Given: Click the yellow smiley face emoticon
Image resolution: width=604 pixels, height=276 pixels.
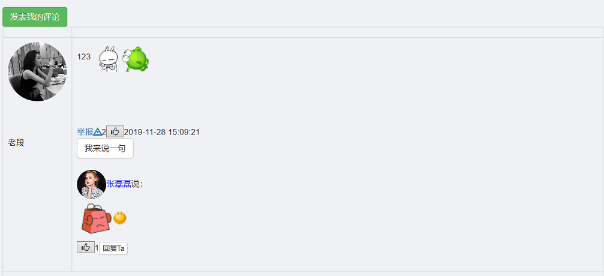Looking at the screenshot, I should [x=120, y=218].
